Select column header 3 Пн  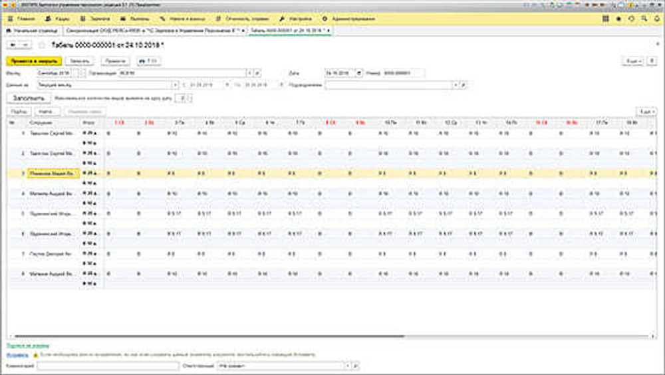pyautogui.click(x=180, y=122)
